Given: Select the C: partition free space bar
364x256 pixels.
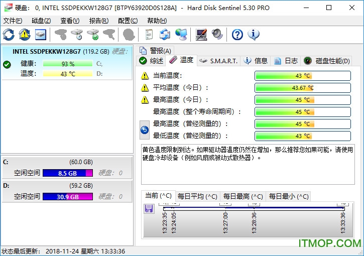Looking at the screenshot, I should pyautogui.click(x=68, y=173).
